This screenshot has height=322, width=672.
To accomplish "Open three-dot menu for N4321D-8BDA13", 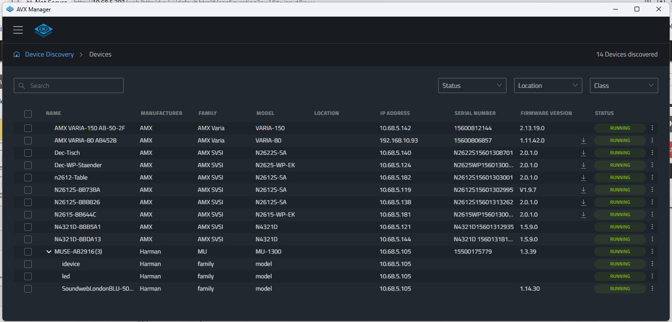I will (x=653, y=239).
